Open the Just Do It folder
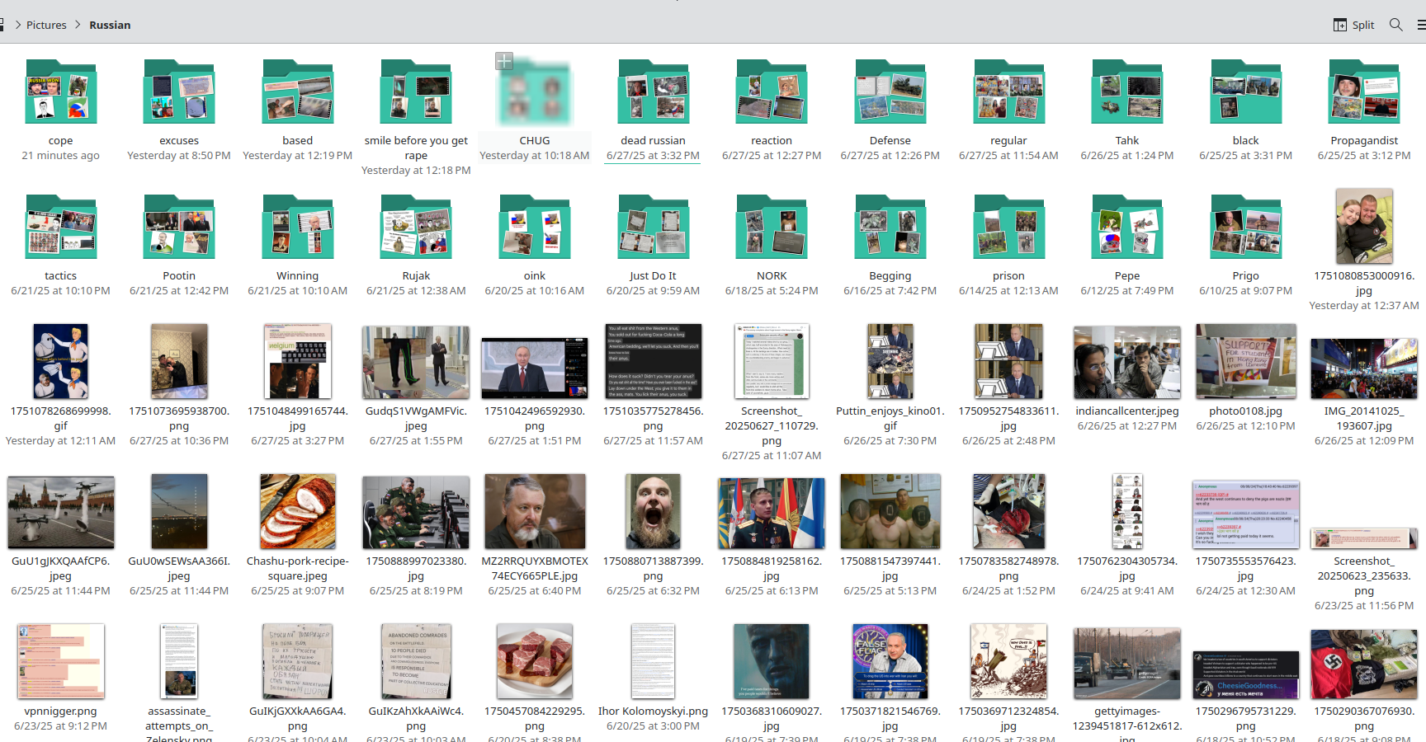1426x742 pixels. point(653,227)
